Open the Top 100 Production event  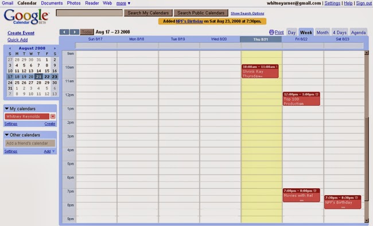tap(301, 99)
